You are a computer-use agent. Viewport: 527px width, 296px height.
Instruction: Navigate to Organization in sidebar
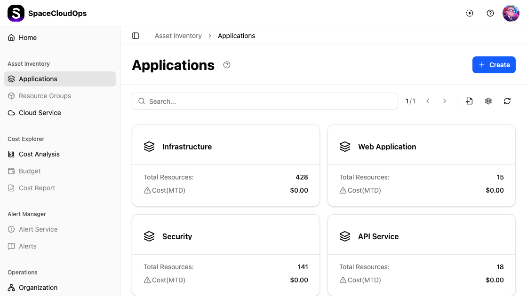(38, 288)
